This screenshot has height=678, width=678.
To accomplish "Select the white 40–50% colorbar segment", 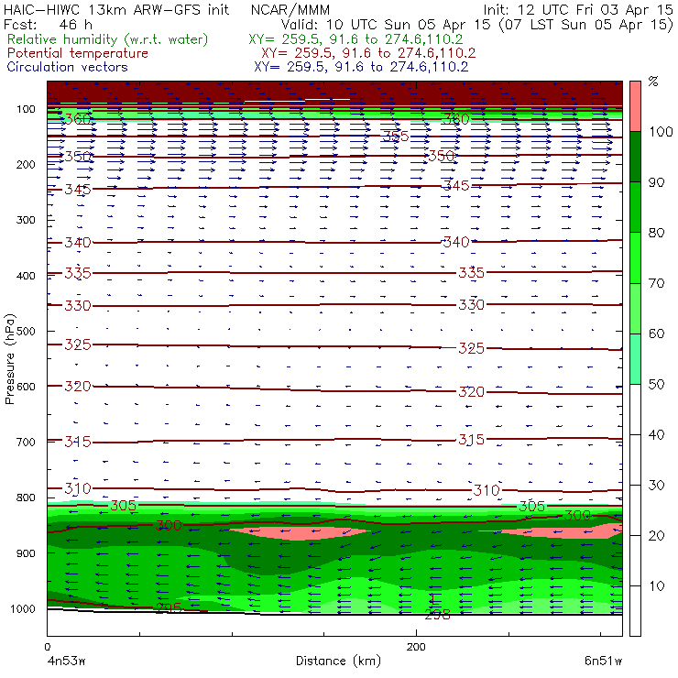I will click(635, 410).
